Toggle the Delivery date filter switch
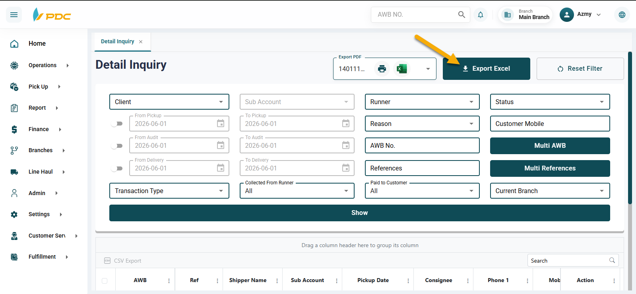636x294 pixels. click(x=117, y=168)
